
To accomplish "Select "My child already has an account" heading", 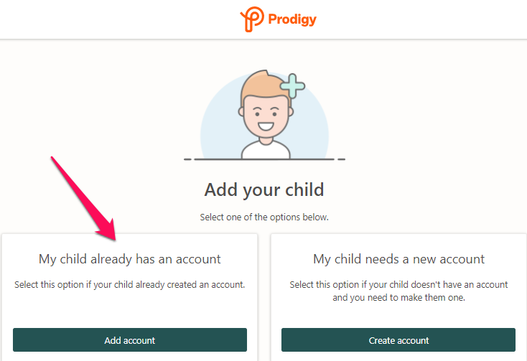I will [130, 259].
